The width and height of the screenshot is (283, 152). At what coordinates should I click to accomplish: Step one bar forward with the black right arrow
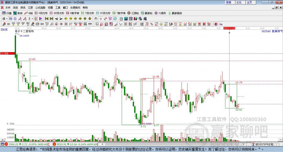tap(61, 19)
